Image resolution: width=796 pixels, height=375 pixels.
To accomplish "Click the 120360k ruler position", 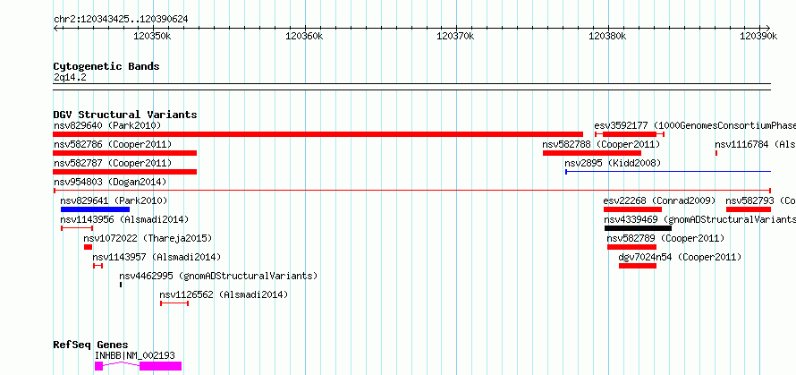I will pyautogui.click(x=305, y=36).
